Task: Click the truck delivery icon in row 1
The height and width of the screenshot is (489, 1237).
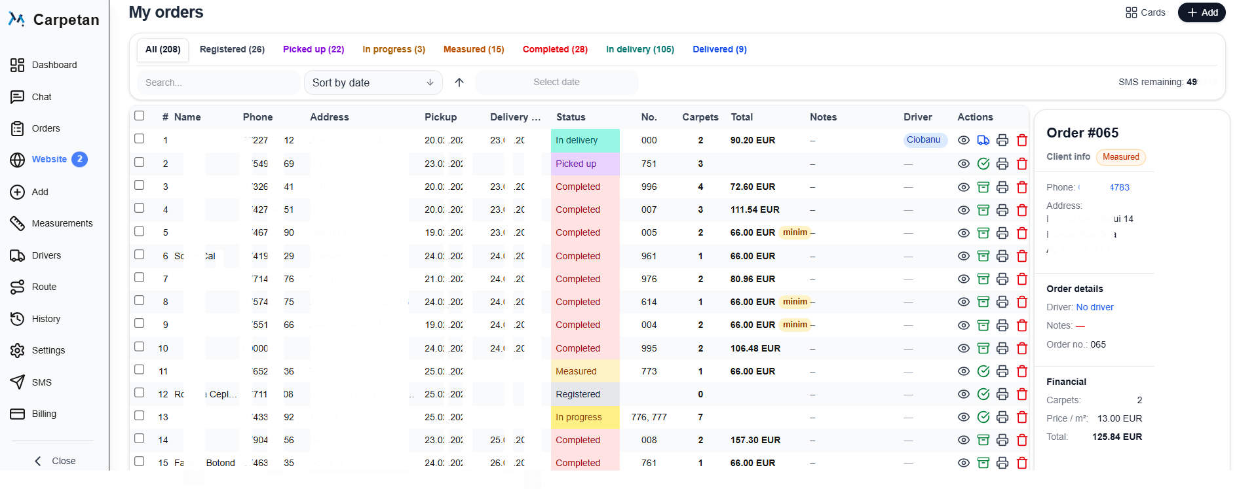Action: coord(983,140)
